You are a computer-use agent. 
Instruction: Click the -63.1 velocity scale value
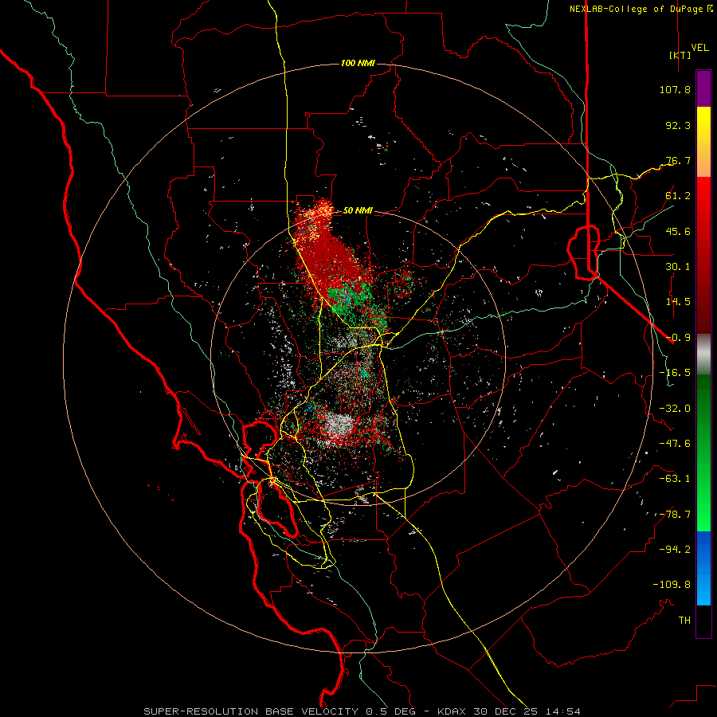click(675, 479)
